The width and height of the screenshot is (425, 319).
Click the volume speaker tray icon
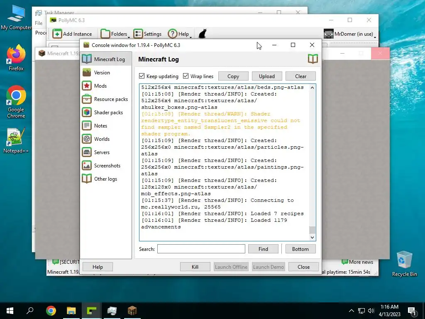click(x=371, y=311)
